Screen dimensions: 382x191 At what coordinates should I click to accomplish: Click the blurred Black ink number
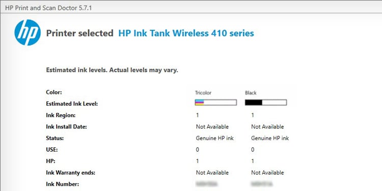262,184
